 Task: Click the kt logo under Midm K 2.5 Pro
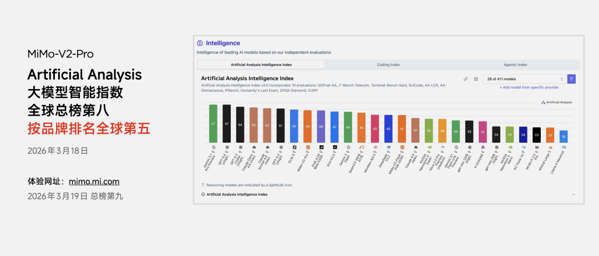(x=536, y=148)
